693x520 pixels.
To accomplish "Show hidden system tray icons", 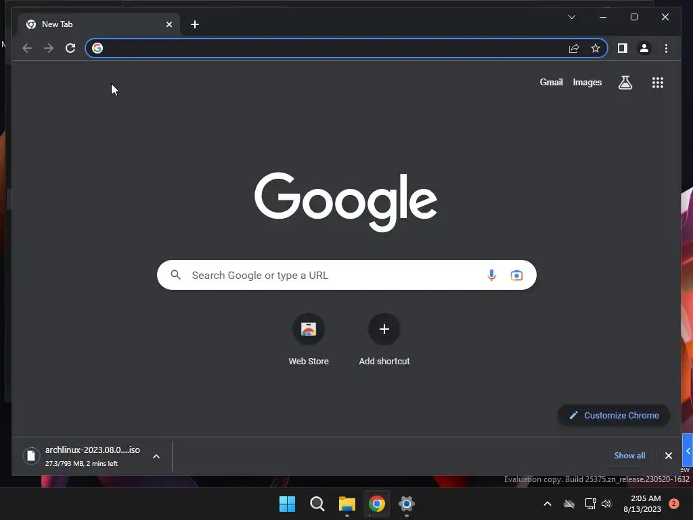I will [x=547, y=504].
